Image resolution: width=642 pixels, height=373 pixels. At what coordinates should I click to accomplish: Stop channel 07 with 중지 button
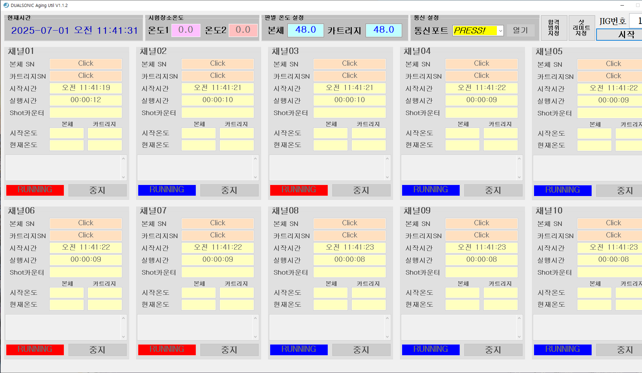229,350
